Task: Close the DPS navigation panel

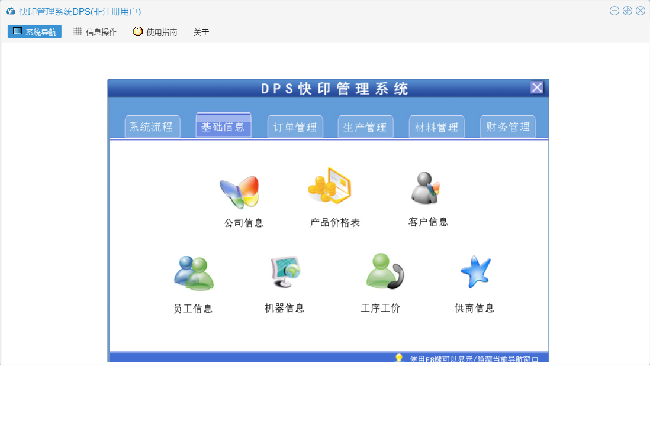Action: click(x=537, y=87)
